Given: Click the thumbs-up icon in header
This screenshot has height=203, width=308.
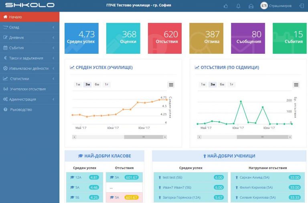Looking at the screenshot, I should tap(226, 6).
